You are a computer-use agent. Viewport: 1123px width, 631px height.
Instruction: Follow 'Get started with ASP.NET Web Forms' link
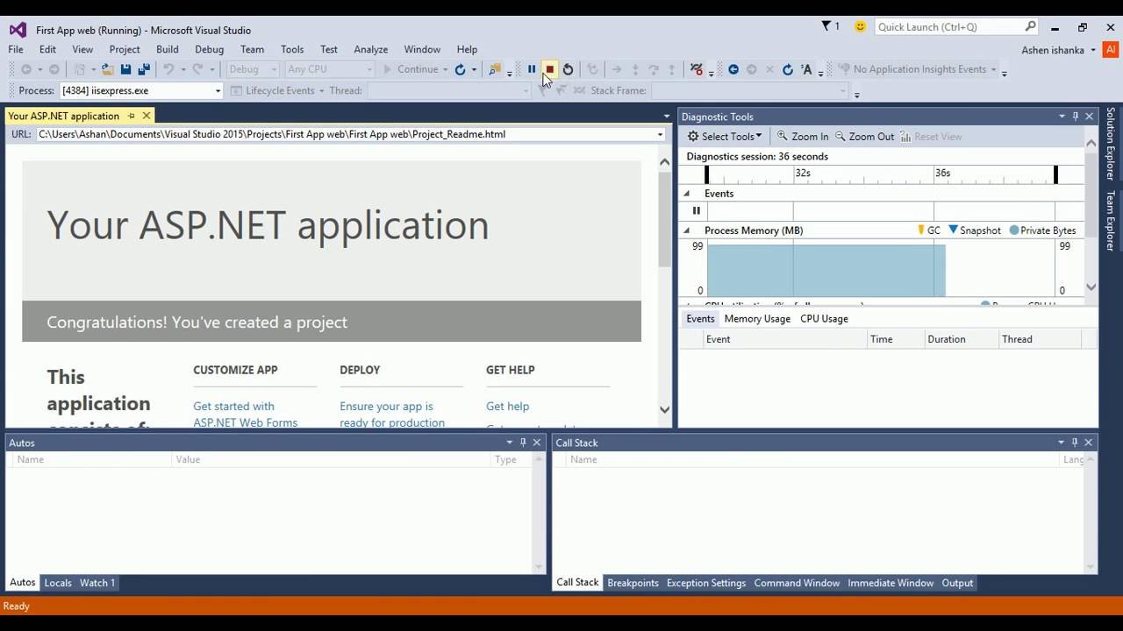pos(245,415)
